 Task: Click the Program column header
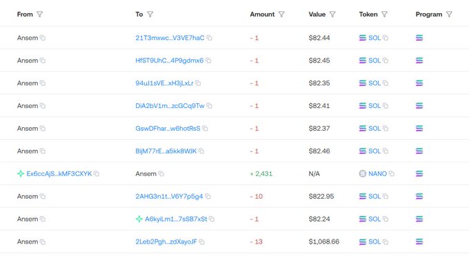[x=428, y=14]
